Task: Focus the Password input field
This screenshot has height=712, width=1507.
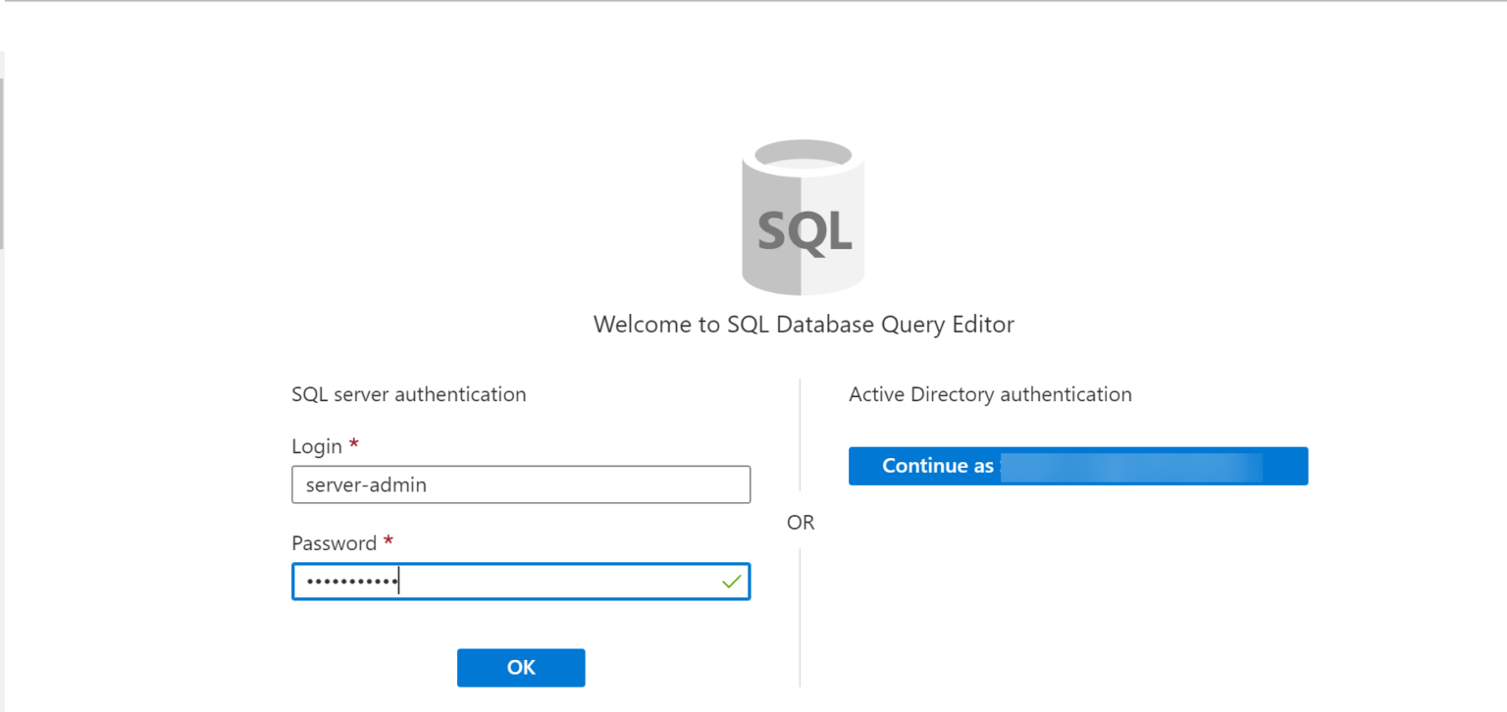Action: pyautogui.click(x=521, y=581)
